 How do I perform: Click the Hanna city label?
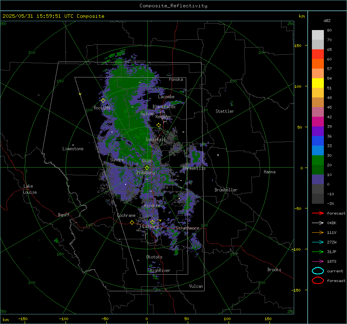click(x=270, y=171)
